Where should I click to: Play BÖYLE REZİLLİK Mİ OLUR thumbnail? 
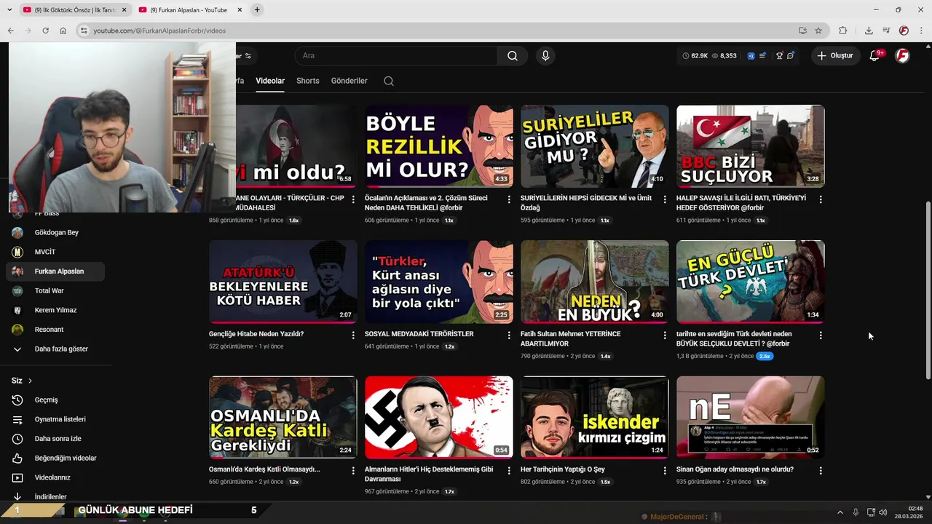pos(439,146)
